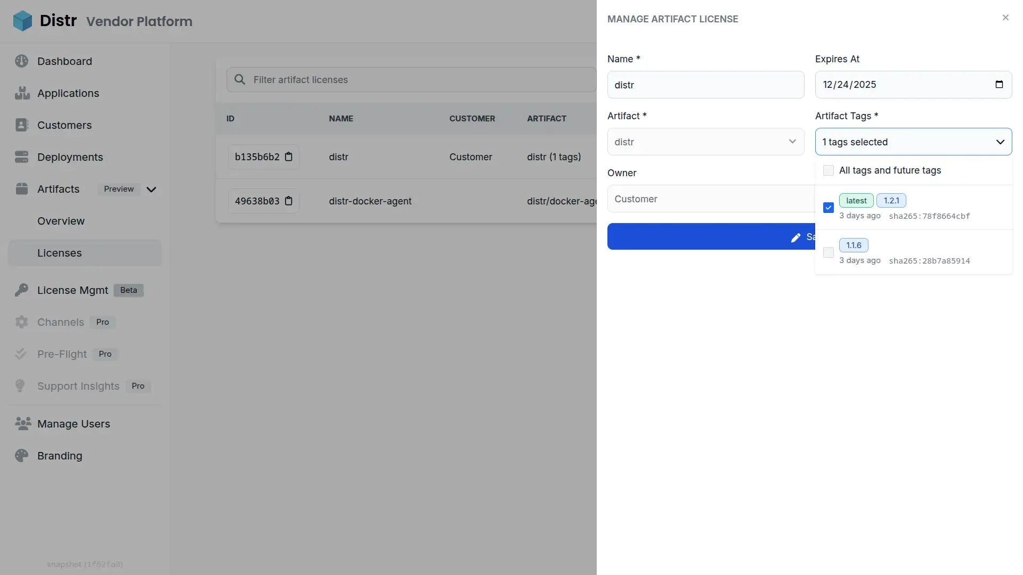The image size is (1023, 575).
Task: Navigate to Deployments via sidebar icon
Action: tap(21, 157)
